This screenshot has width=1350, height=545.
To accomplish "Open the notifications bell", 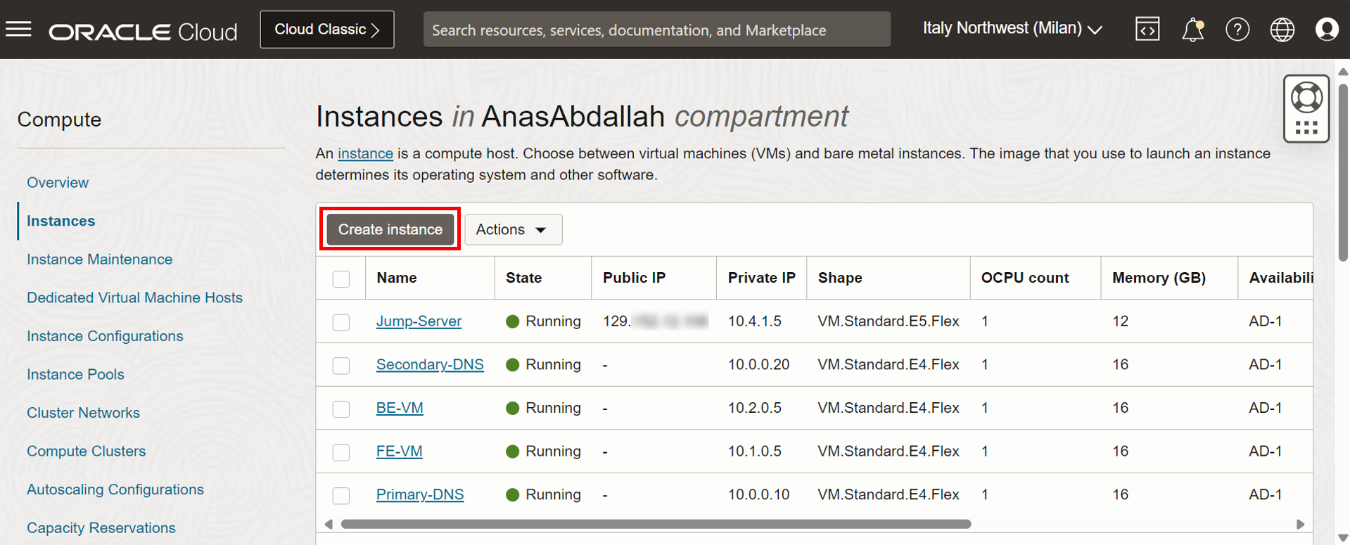I will tap(1192, 30).
